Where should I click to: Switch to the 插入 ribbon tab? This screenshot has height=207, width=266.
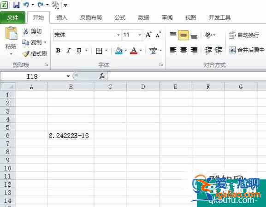coord(62,17)
